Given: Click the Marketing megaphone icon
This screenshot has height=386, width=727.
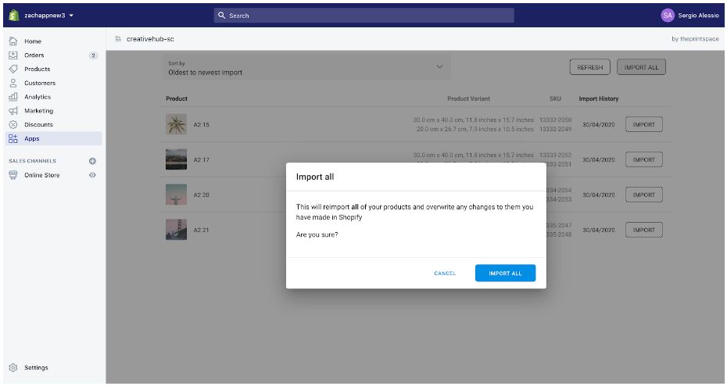Looking at the screenshot, I should pos(13,111).
